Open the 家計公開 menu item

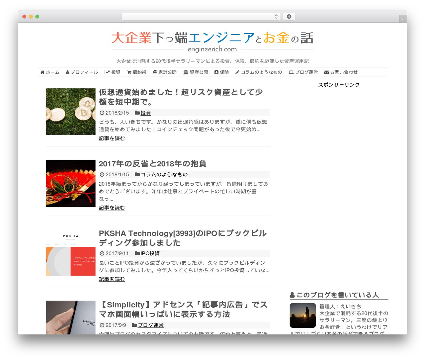(164, 72)
